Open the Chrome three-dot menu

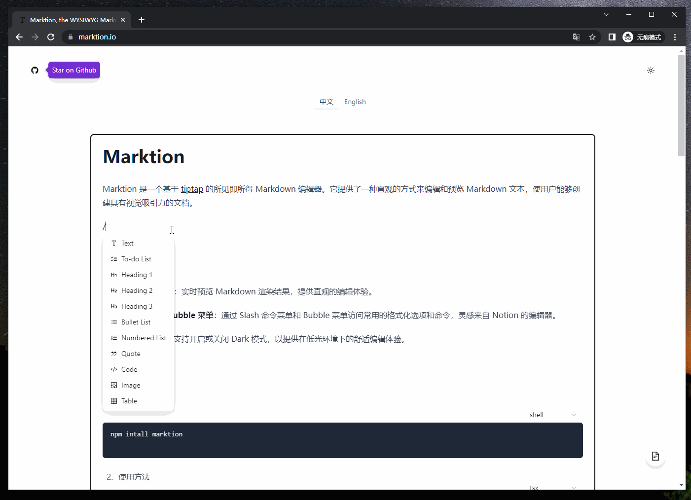675,37
